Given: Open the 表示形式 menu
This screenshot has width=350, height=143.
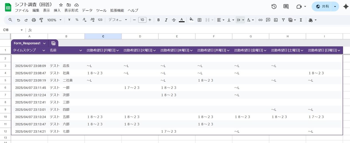Looking at the screenshot, I should point(71,10).
